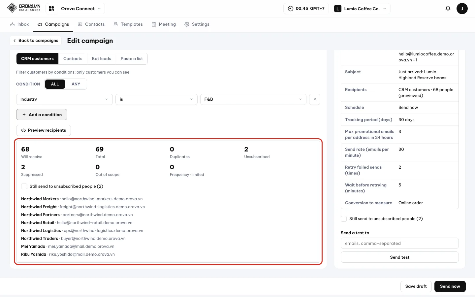Open the 'is' operator dropdown
This screenshot has width=475, height=297.
(156, 99)
